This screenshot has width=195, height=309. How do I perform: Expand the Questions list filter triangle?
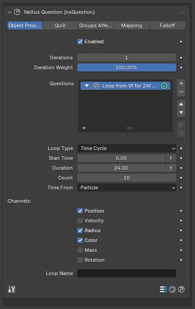click(x=85, y=128)
